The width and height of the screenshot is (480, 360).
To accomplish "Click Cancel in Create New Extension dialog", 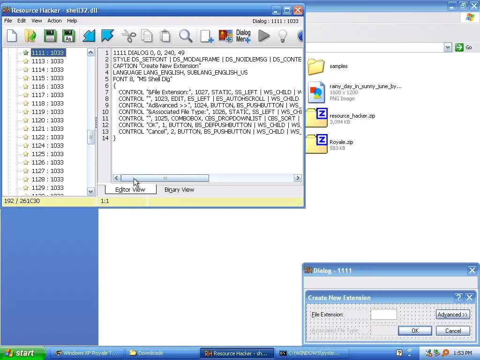I will (453, 330).
